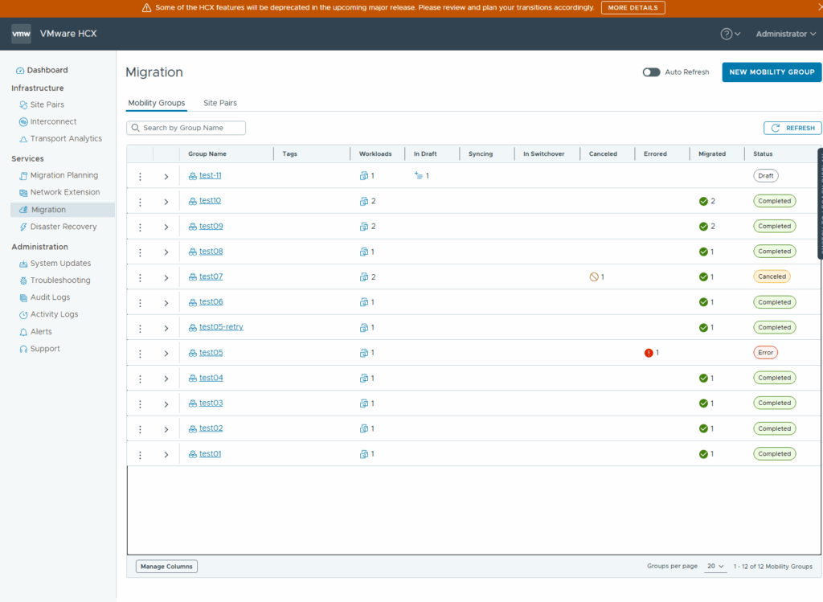Viewport: 823px width, 602px height.
Task: Go to Transport Analytics in sidebar
Action: pyautogui.click(x=66, y=138)
